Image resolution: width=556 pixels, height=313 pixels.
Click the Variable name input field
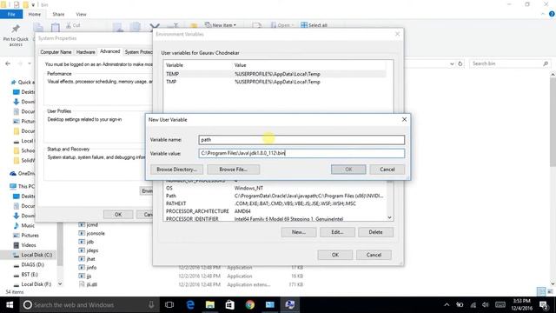click(301, 139)
